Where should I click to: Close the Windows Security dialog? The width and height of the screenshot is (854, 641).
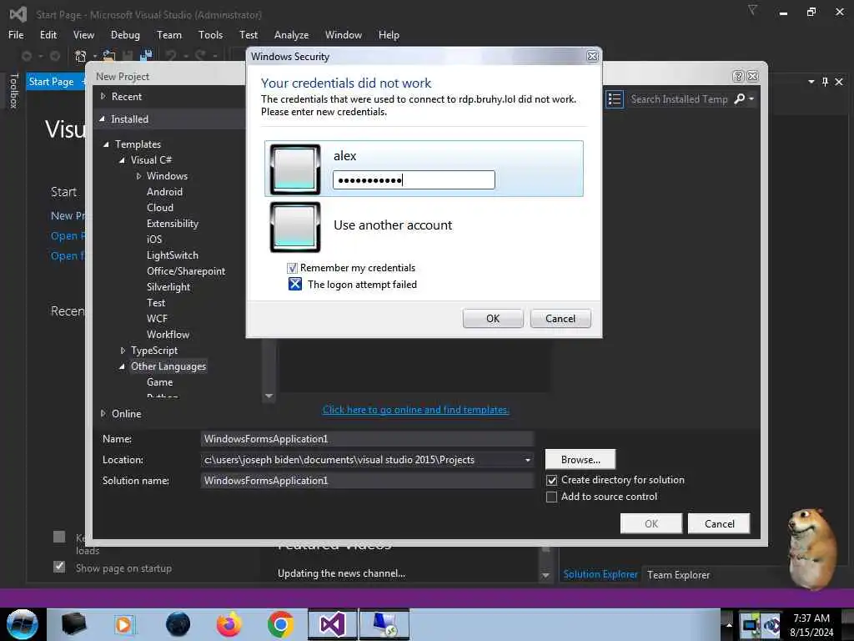click(593, 56)
